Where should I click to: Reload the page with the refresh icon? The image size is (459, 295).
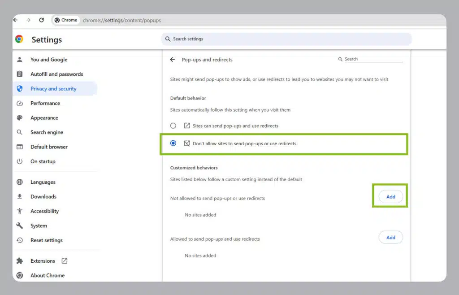click(41, 20)
